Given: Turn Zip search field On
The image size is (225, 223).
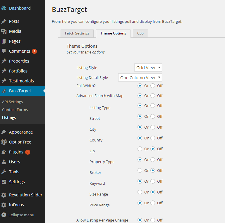Looking at the screenshot, I should pyautogui.click(x=140, y=149).
